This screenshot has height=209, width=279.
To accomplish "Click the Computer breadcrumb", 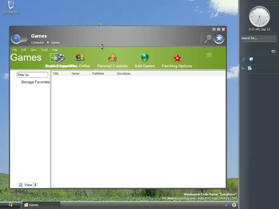I will coord(37,42).
